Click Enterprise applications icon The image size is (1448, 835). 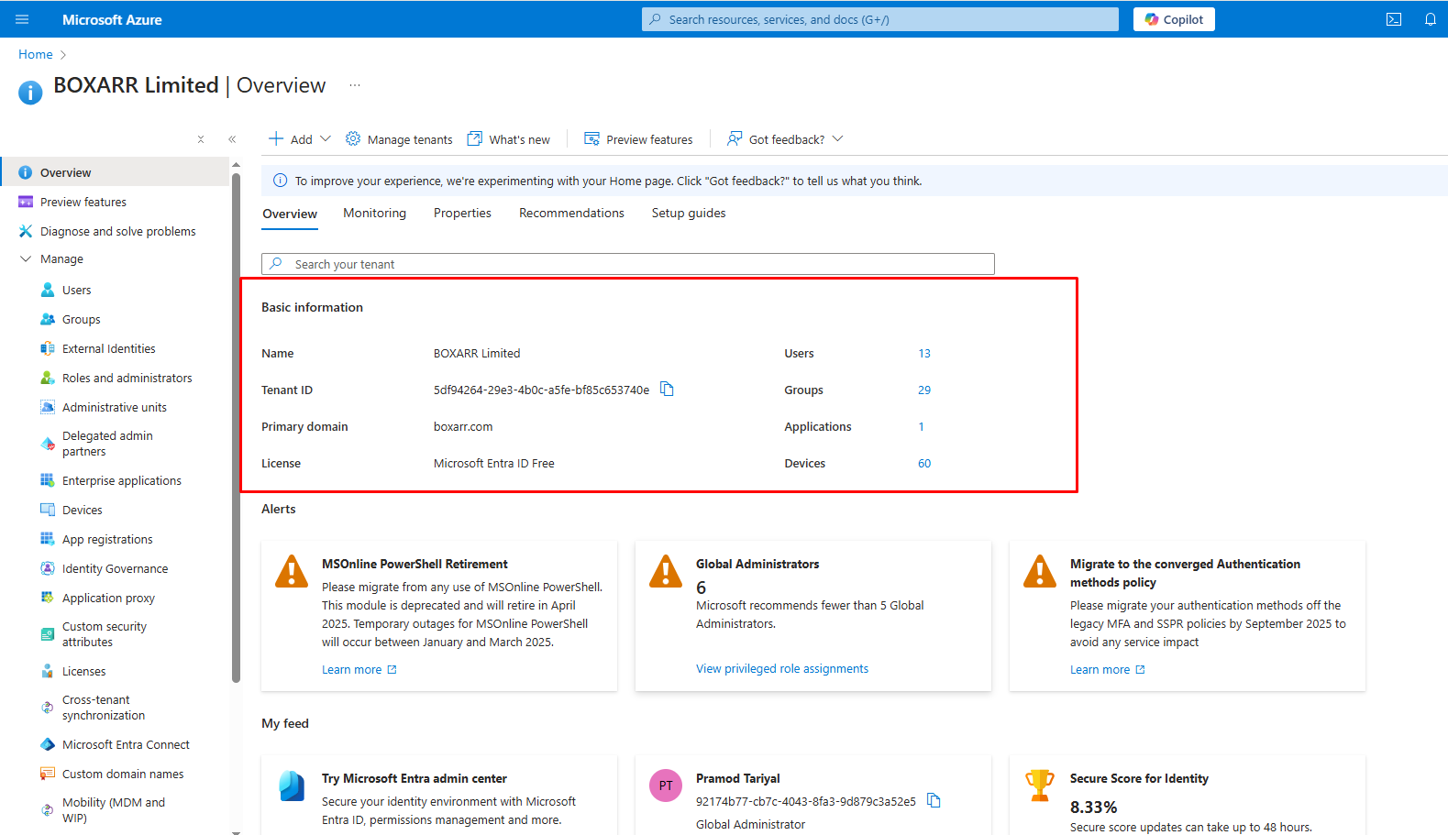[48, 480]
